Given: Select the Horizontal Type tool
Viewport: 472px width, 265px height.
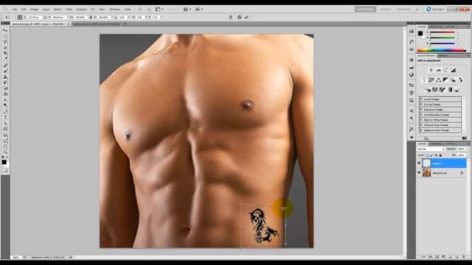Looking at the screenshot, I should [5, 117].
